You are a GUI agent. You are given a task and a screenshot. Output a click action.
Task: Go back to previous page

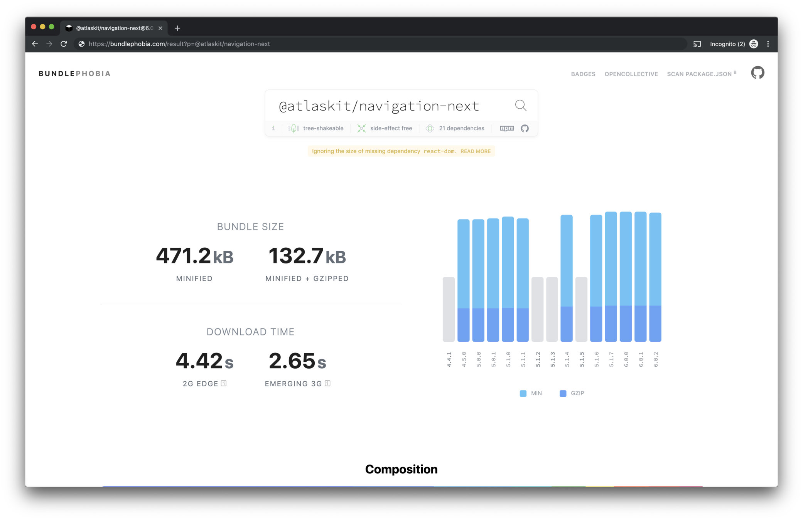click(x=35, y=44)
